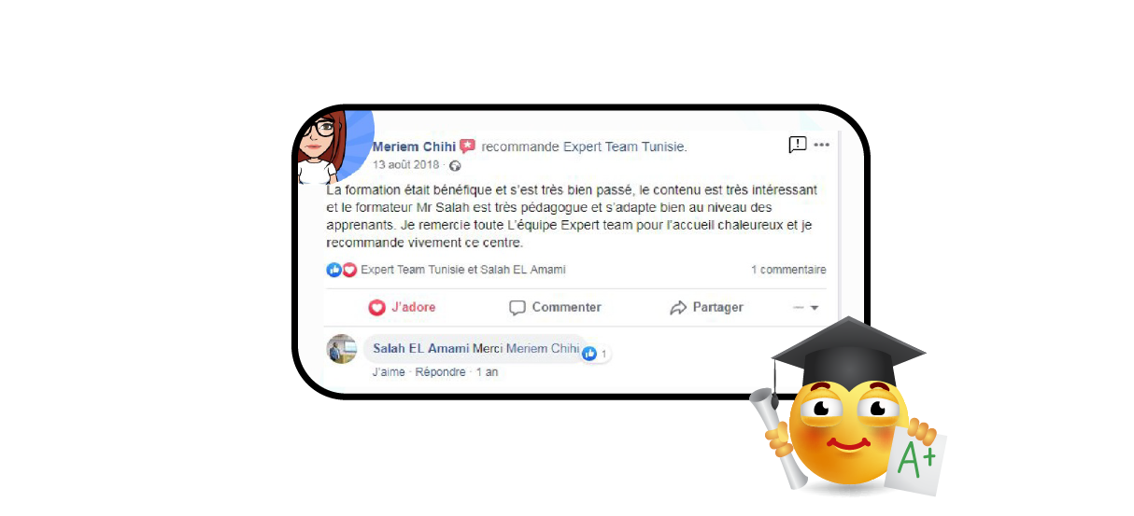This screenshot has height=516, width=1134.
Task: Click J'aime under Salah's comment
Action: (x=389, y=371)
